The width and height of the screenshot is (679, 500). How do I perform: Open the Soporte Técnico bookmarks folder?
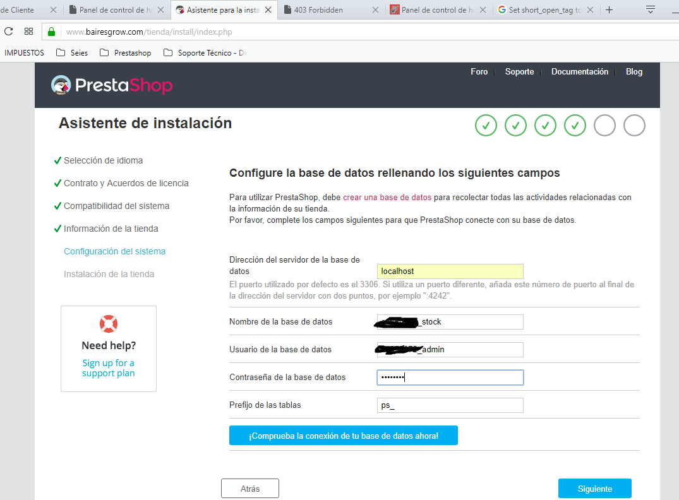(205, 53)
